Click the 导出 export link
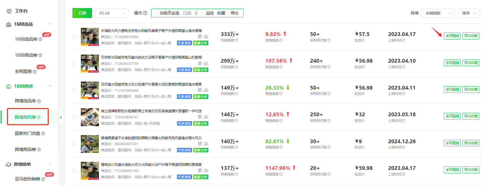Screen dimensions: 482x186 click(x=235, y=13)
